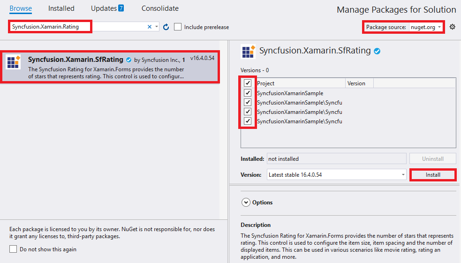This screenshot has height=263, width=461.
Task: Click the Install button
Action: (433, 174)
